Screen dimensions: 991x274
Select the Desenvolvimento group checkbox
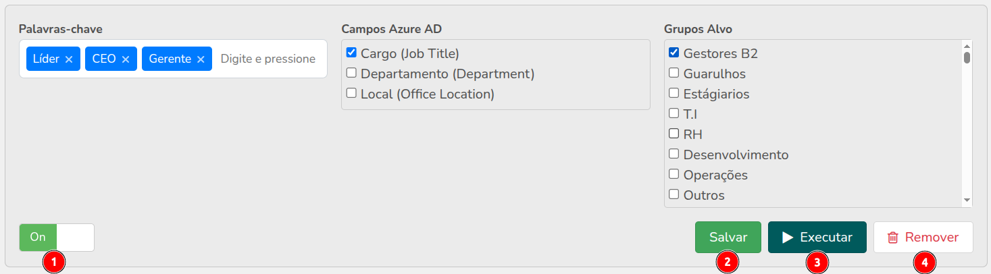coord(674,154)
